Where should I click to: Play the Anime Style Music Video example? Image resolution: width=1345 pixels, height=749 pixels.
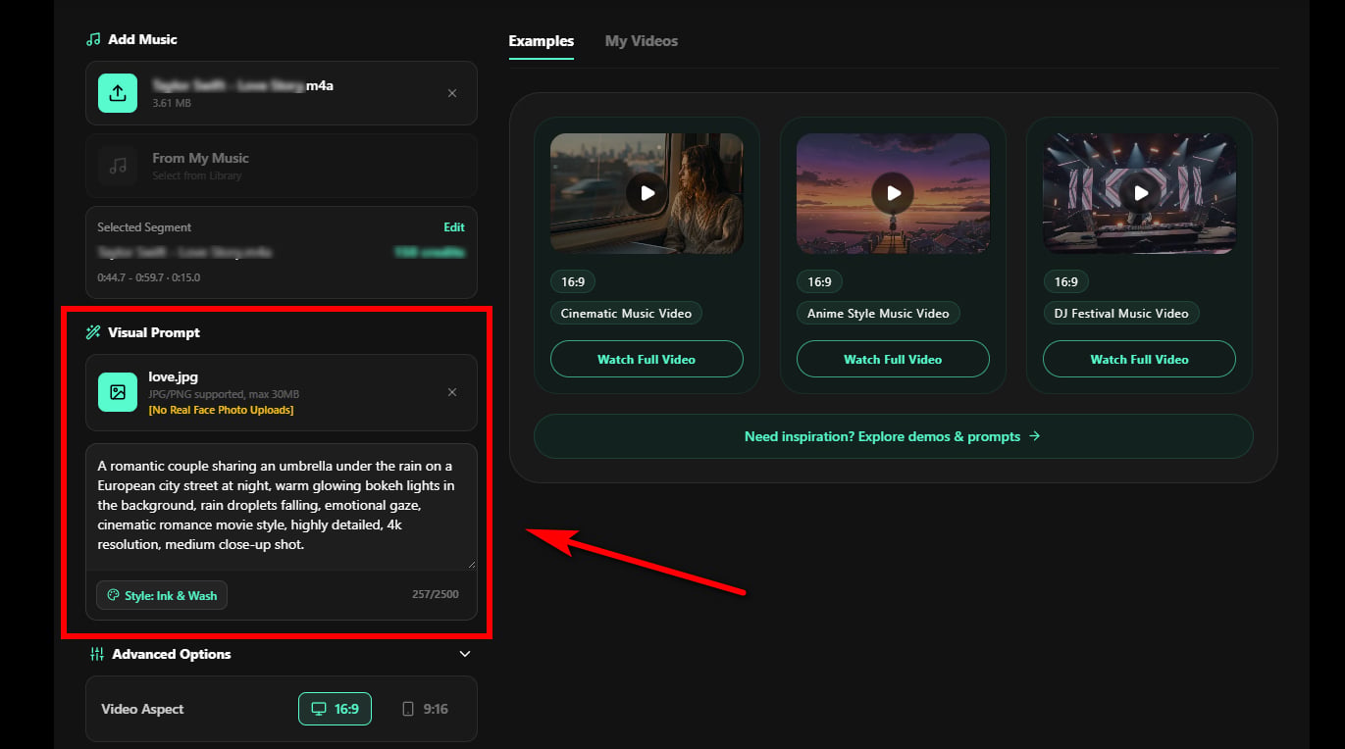(x=893, y=193)
